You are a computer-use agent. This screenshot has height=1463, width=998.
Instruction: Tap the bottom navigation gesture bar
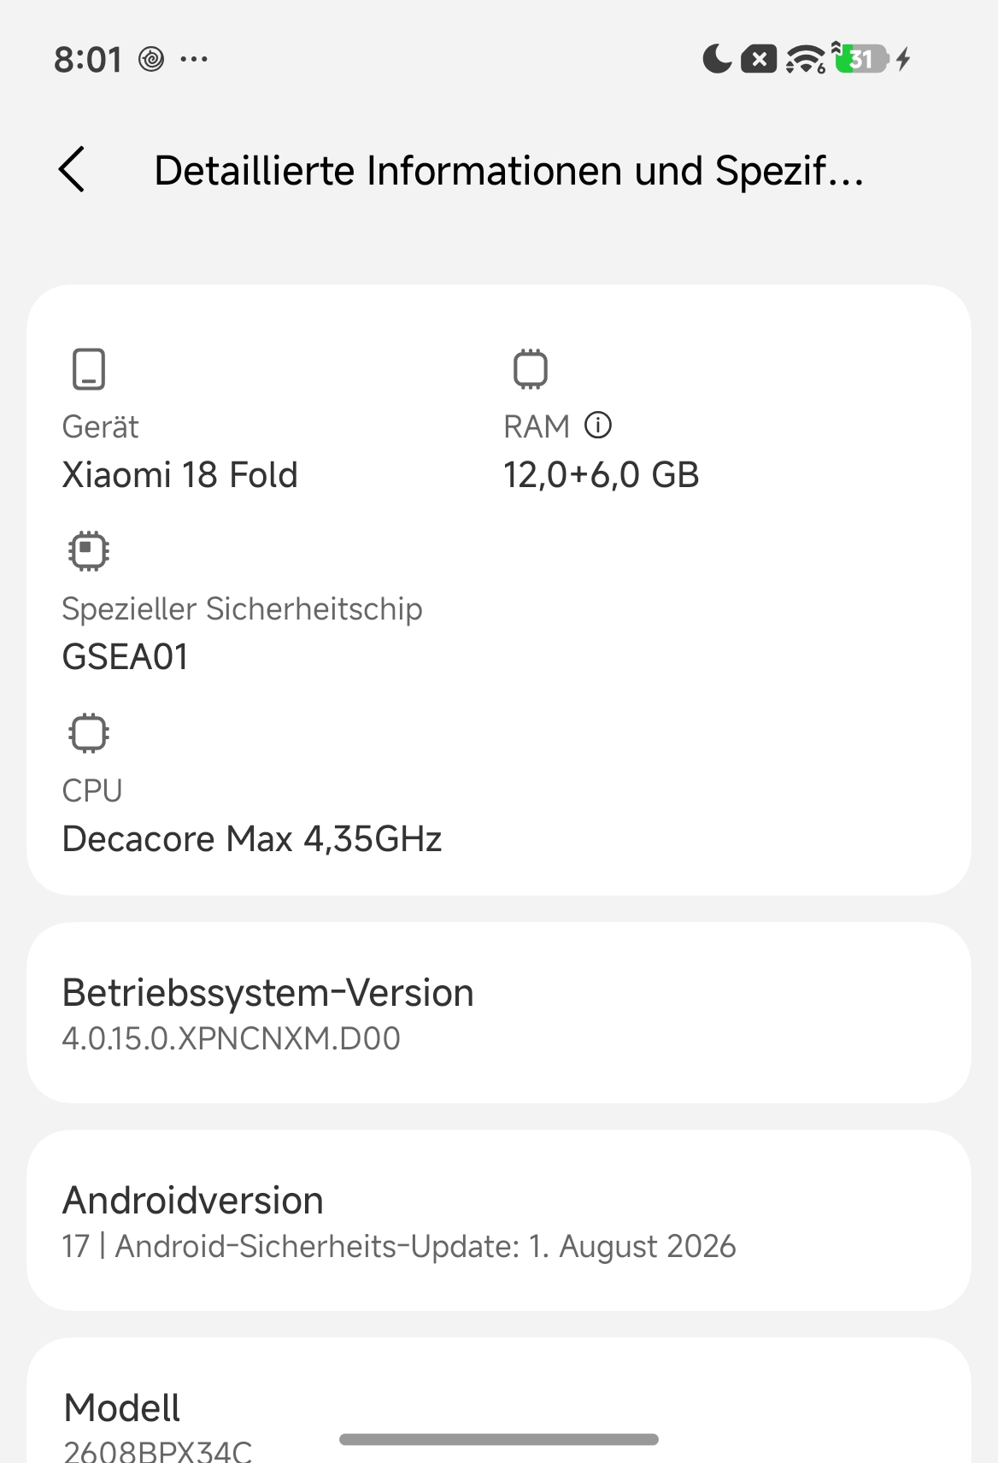tap(499, 1439)
